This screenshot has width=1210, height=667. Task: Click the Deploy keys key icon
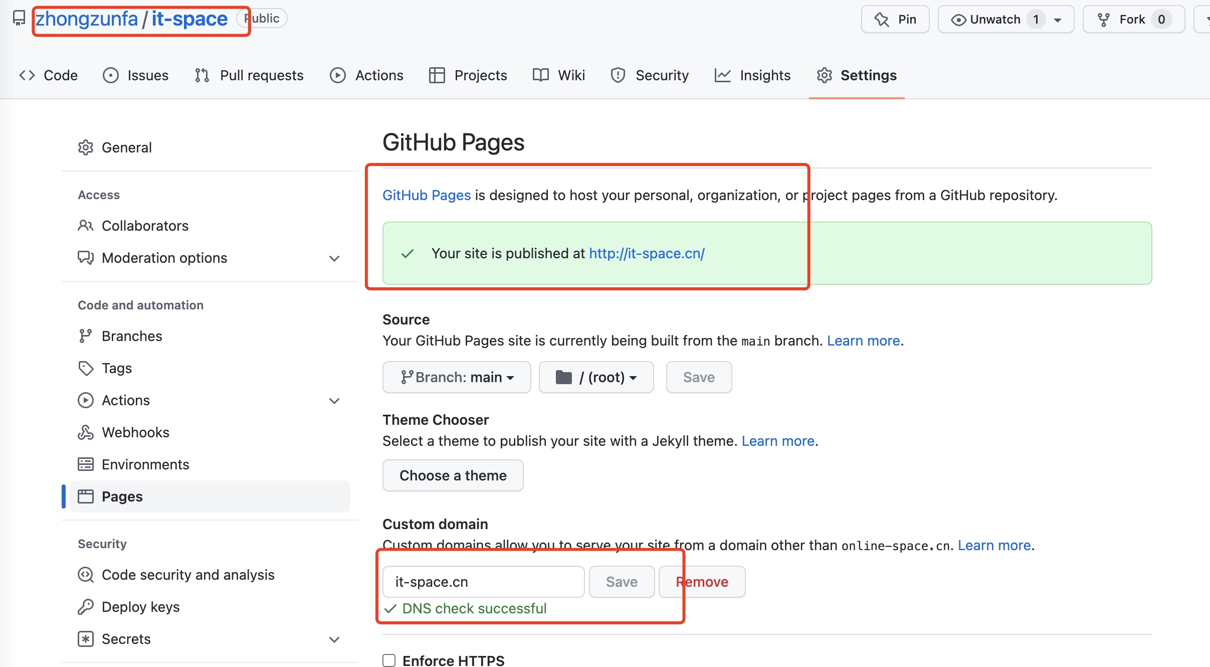pos(85,607)
